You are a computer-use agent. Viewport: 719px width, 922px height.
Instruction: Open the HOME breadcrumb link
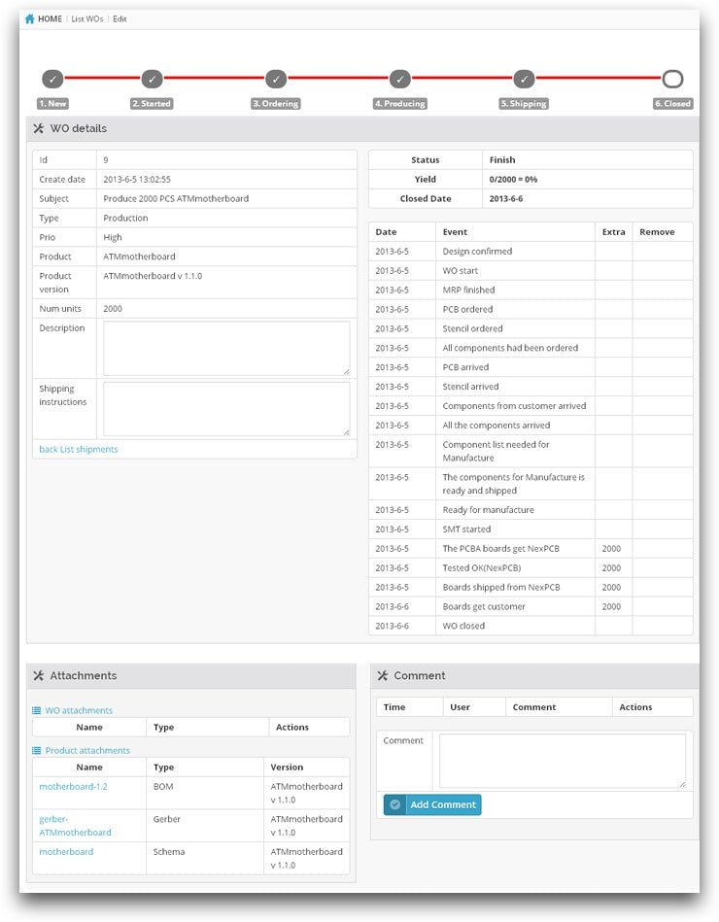(50, 18)
